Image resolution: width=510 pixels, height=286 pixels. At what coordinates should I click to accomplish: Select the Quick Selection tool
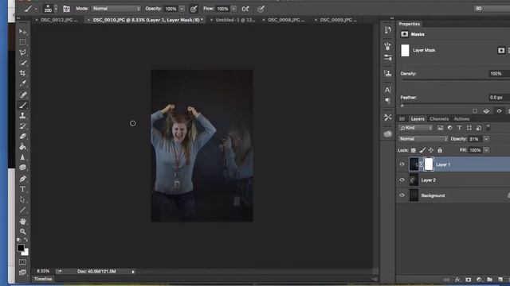pos(22,63)
